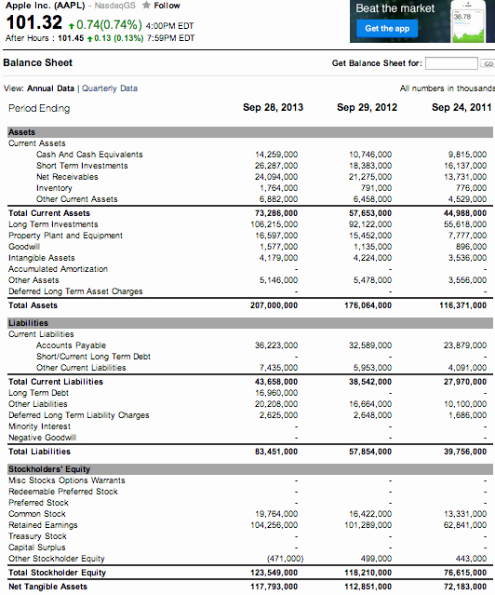Click the 83,451,000 total liabilities value
Viewport: 495px width, 595px height.
coord(276,452)
